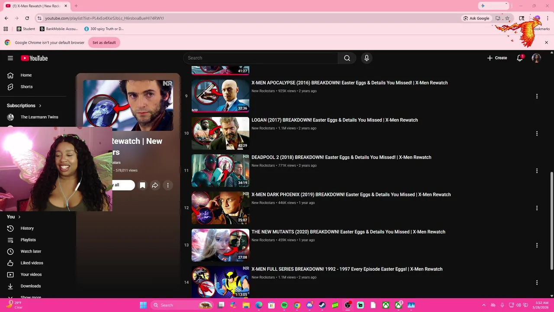Image resolution: width=554 pixels, height=312 pixels.
Task: Open Chrome apps grid in bookmarks bar
Action: [6, 29]
